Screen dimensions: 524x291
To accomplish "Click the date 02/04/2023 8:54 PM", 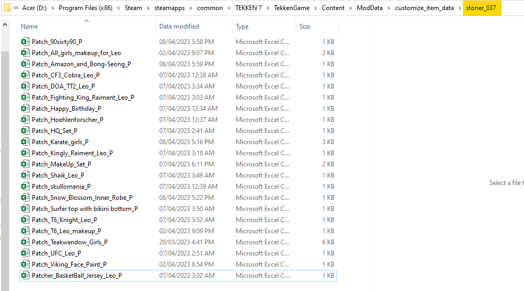I will (x=186, y=264).
